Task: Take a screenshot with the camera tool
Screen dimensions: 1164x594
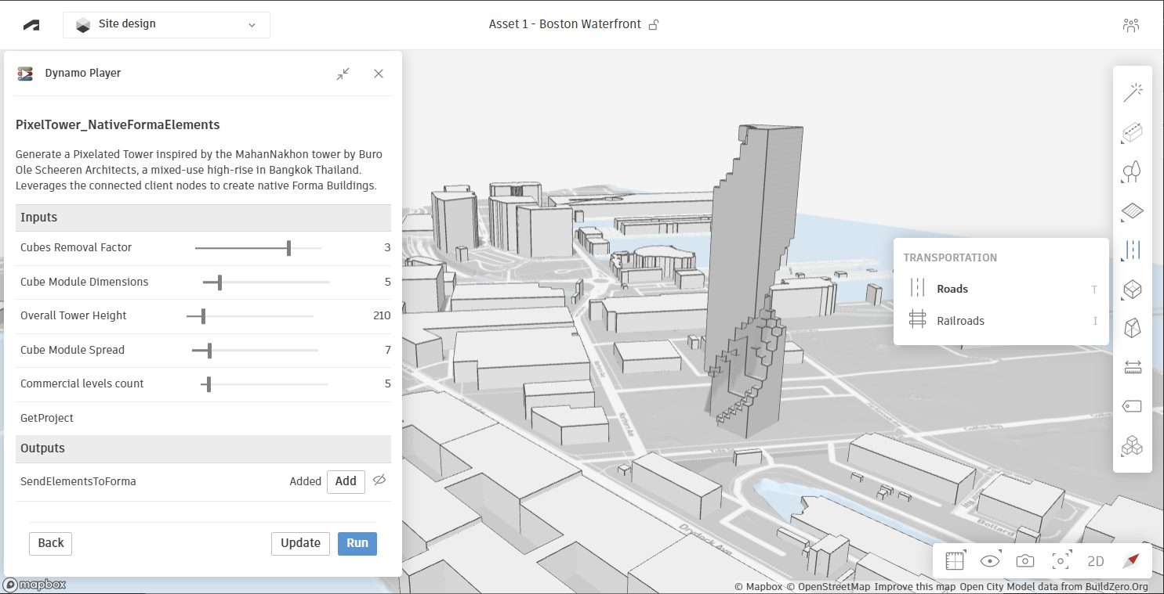Action: click(x=1024, y=560)
